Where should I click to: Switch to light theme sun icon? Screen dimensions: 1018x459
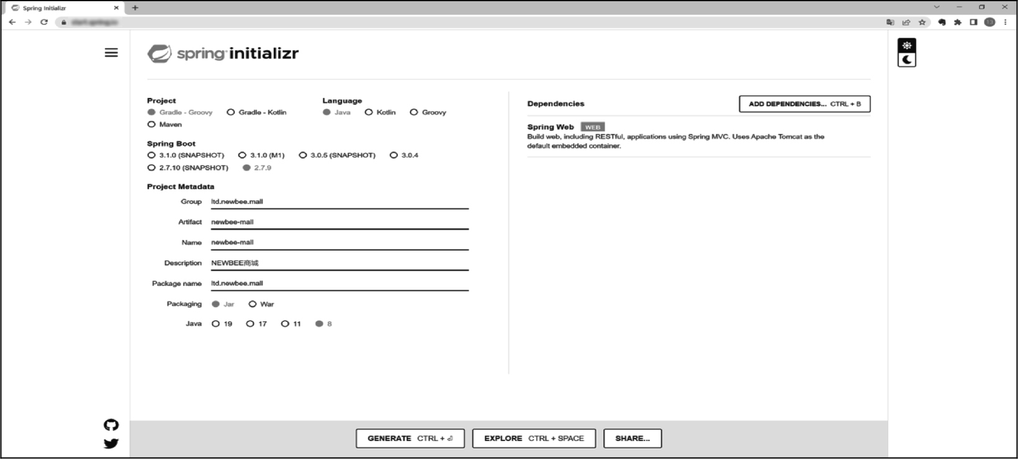coord(907,45)
